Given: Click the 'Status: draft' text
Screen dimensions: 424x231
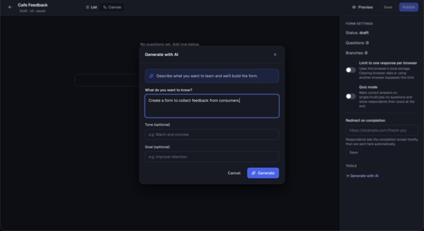Looking at the screenshot, I should click(x=357, y=33).
